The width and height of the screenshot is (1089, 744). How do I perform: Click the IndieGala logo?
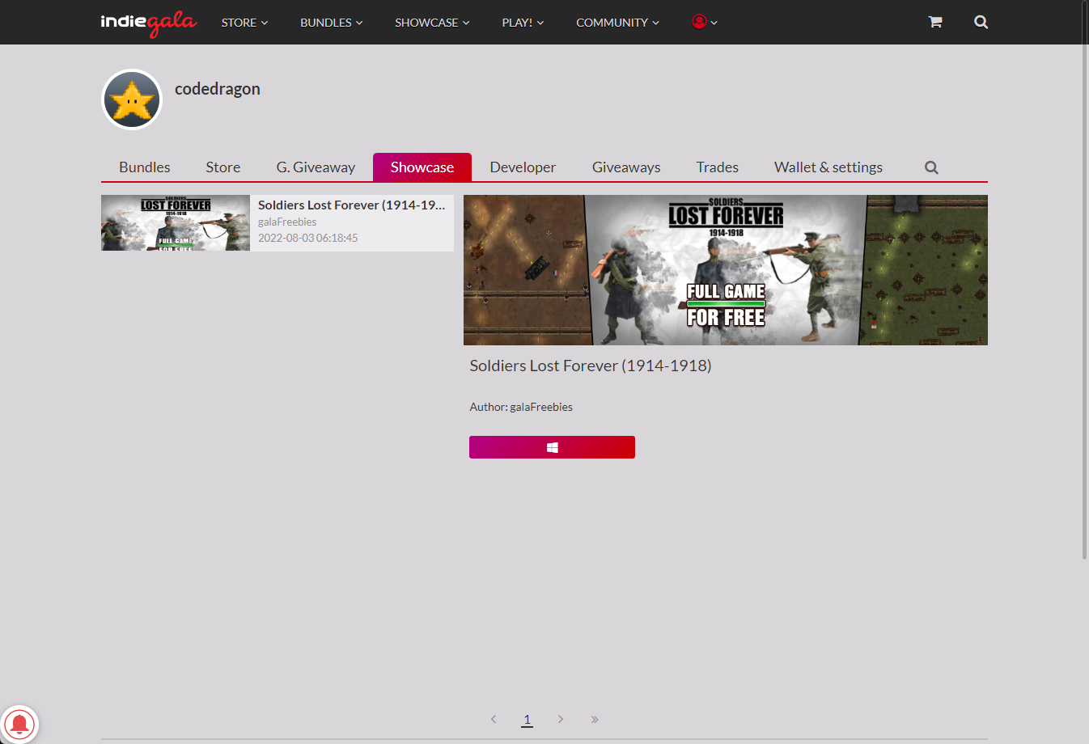[148, 23]
